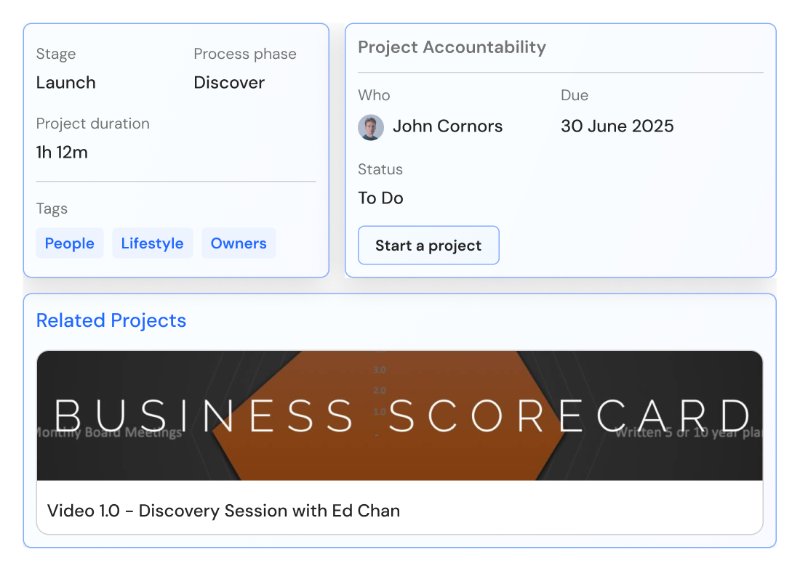The width and height of the screenshot is (800, 571).
Task: Click John Cornors' avatar photo
Action: (x=371, y=127)
